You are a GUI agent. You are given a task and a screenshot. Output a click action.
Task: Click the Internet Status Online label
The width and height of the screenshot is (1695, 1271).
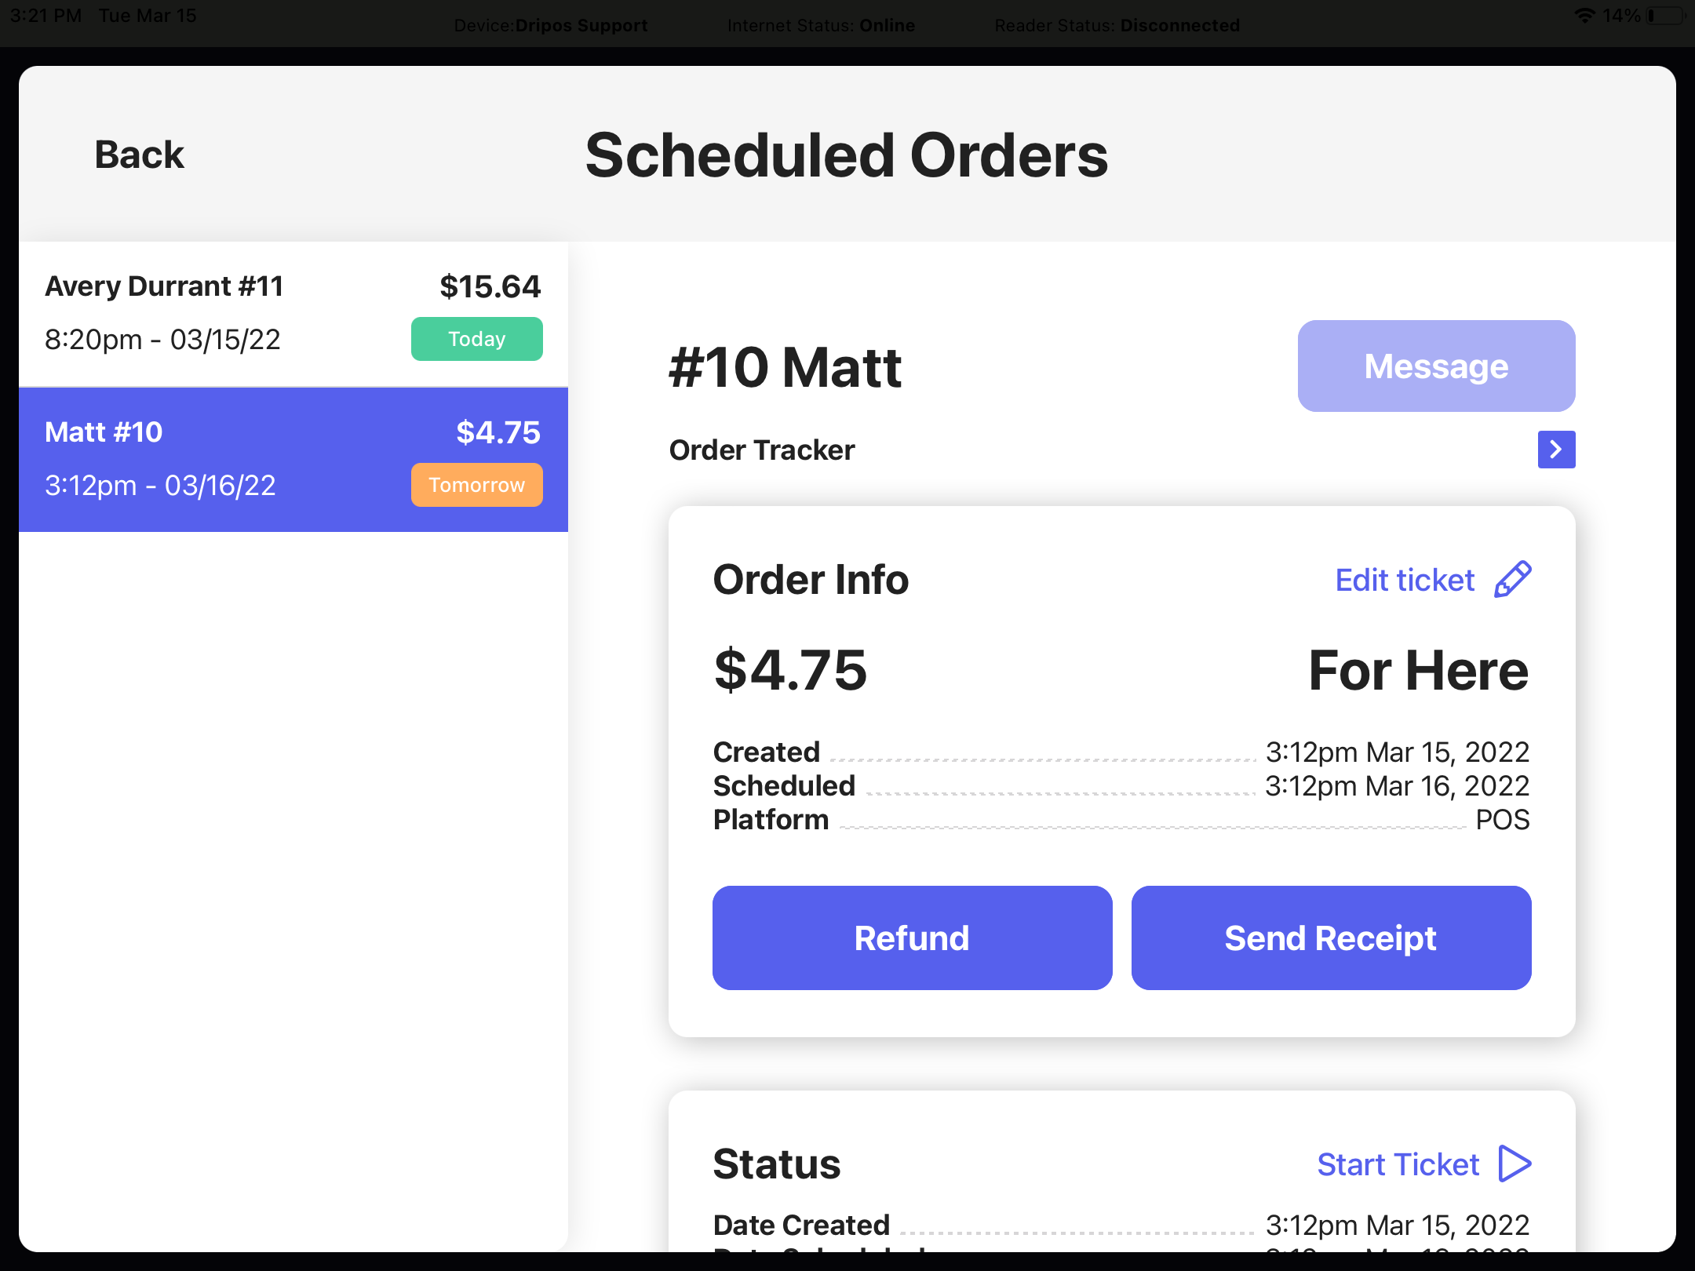[x=821, y=25]
